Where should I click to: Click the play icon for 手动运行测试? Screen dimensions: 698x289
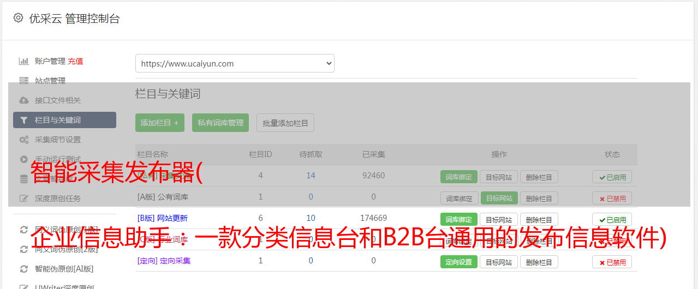coord(23,159)
